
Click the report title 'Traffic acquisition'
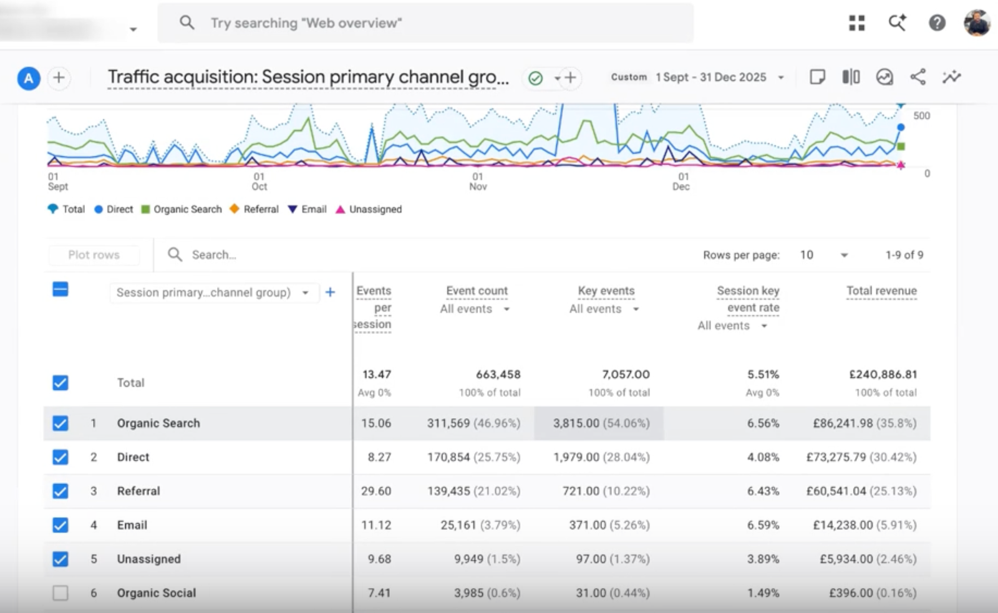[x=309, y=77]
